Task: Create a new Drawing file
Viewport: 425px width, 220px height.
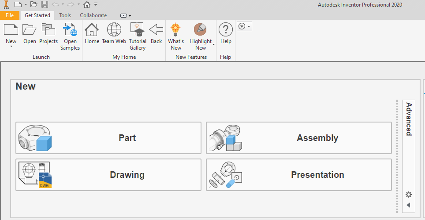Action: pos(108,175)
